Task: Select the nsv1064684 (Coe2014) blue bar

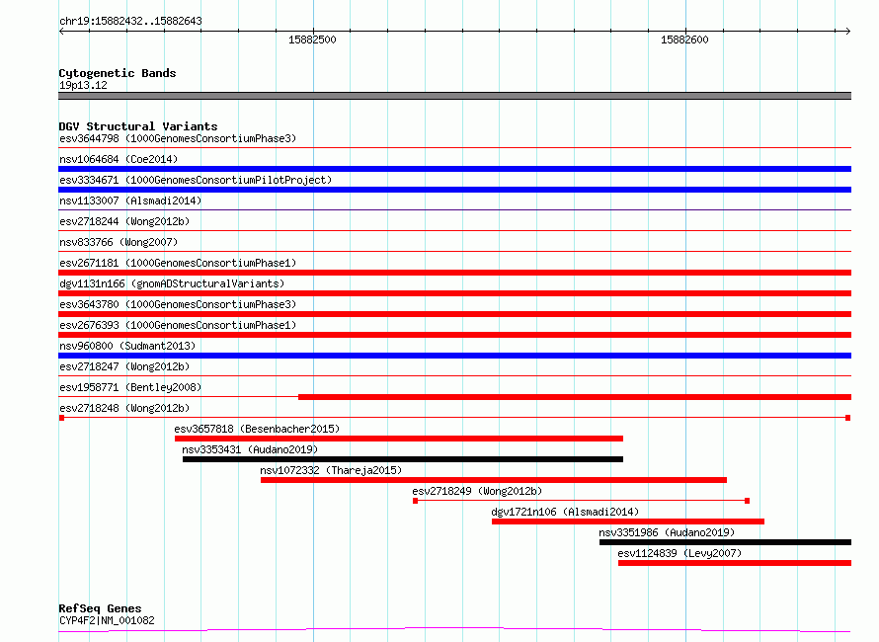Action: 454,169
